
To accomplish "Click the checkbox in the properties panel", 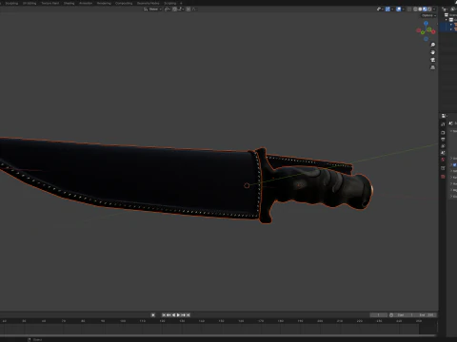I will 454,165.
